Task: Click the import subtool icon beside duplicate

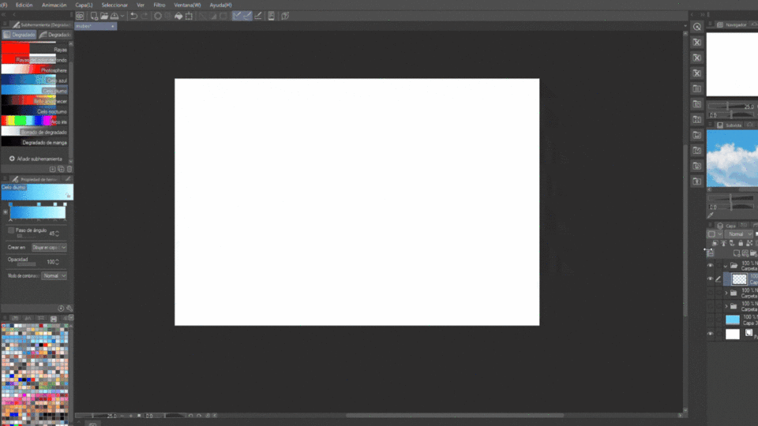Action: tap(52, 169)
